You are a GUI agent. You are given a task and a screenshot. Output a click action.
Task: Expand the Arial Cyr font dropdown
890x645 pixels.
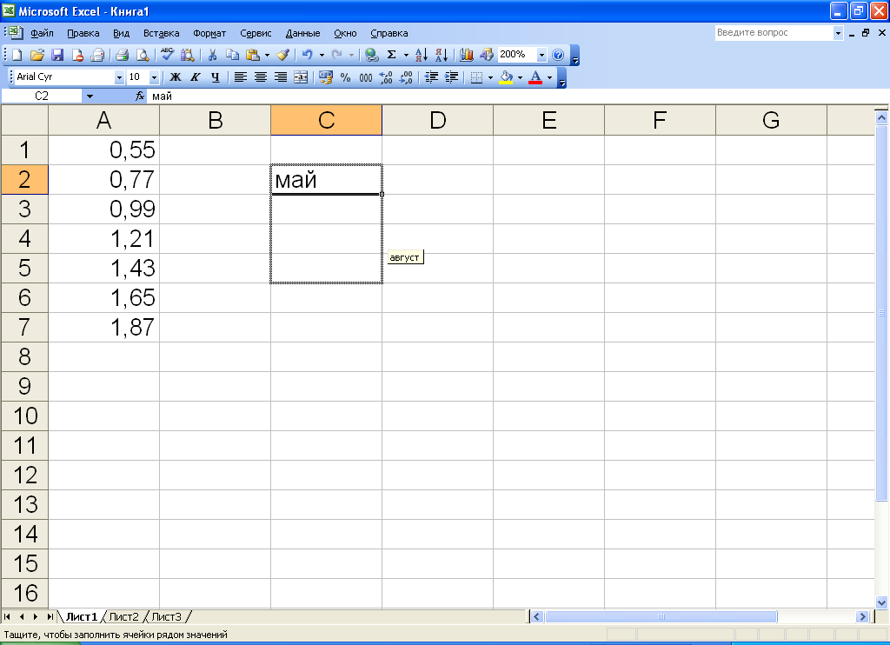click(119, 77)
